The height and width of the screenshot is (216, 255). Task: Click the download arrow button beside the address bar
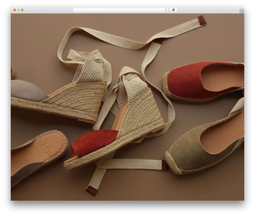tap(173, 10)
